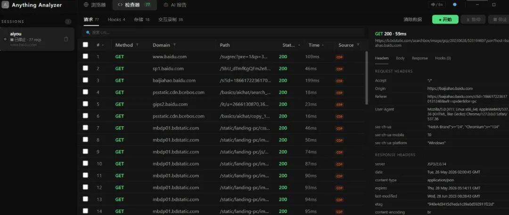Toggle the select-all checkbox in table header
Screen dimensions: 509x215
coord(85,45)
